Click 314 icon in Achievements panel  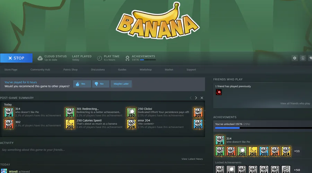click(220, 140)
